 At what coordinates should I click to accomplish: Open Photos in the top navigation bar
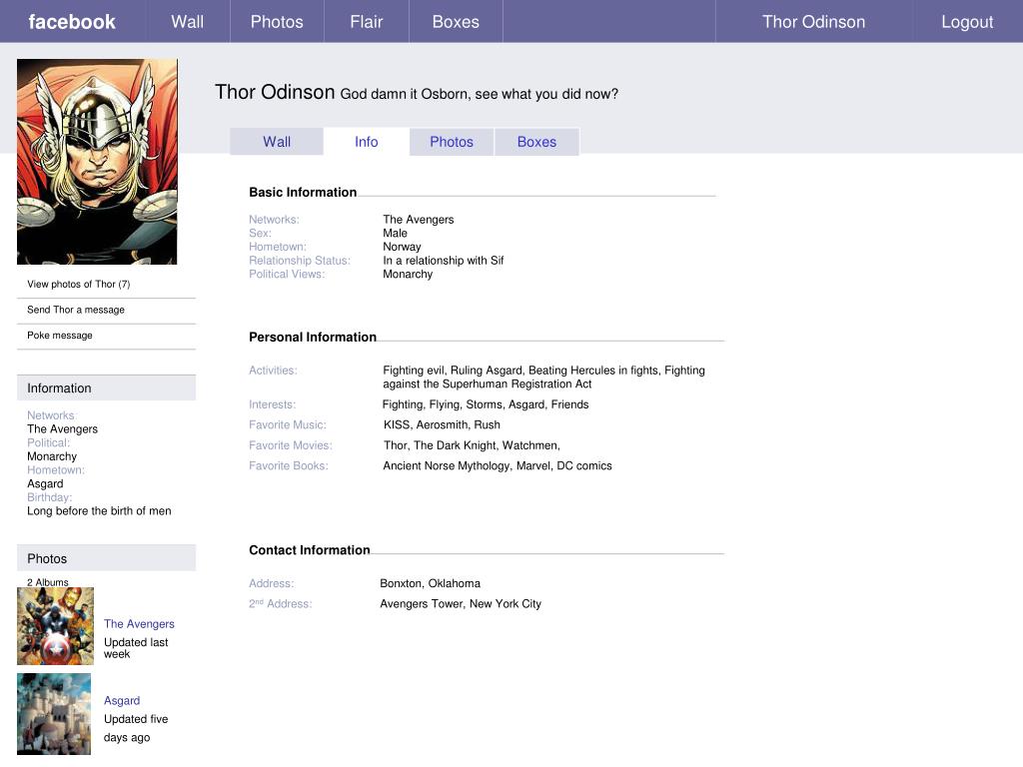pyautogui.click(x=277, y=22)
